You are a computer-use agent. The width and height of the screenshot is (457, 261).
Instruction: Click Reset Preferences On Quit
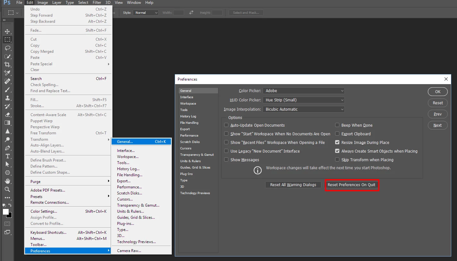pyautogui.click(x=351, y=185)
